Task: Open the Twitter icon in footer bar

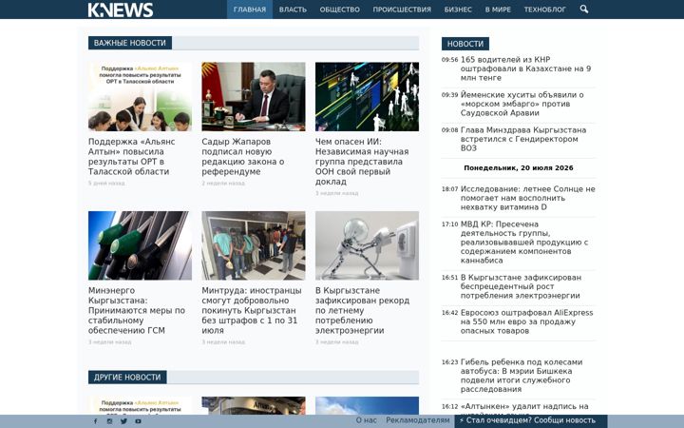Action: coord(123,421)
